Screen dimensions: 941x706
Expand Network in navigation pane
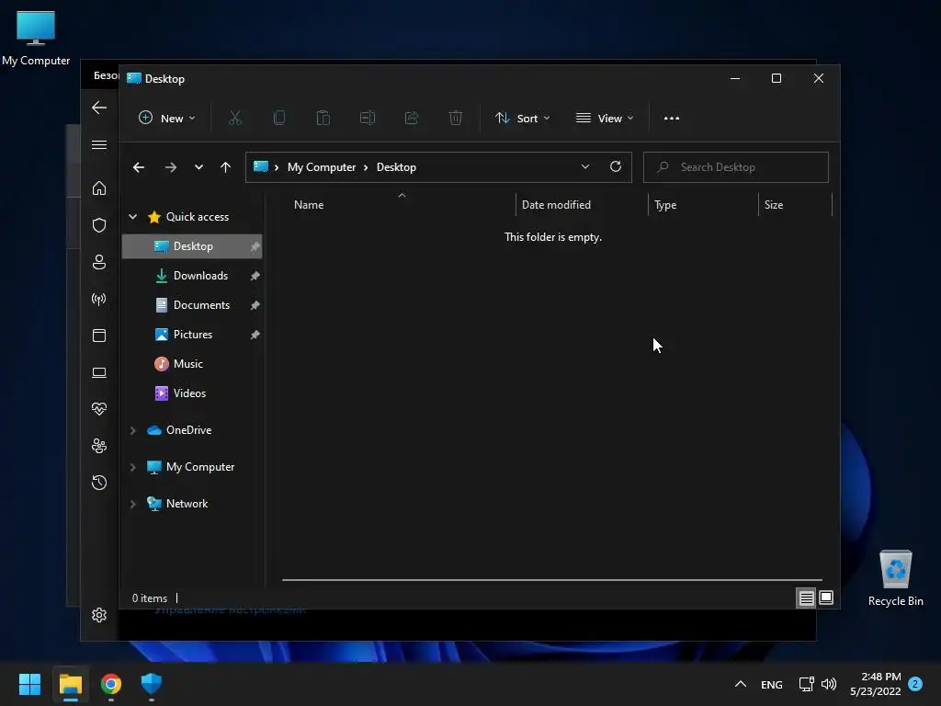click(x=133, y=504)
